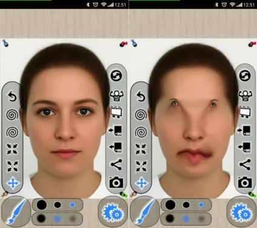Tap billboard frame icon beside original face

[116, 112]
